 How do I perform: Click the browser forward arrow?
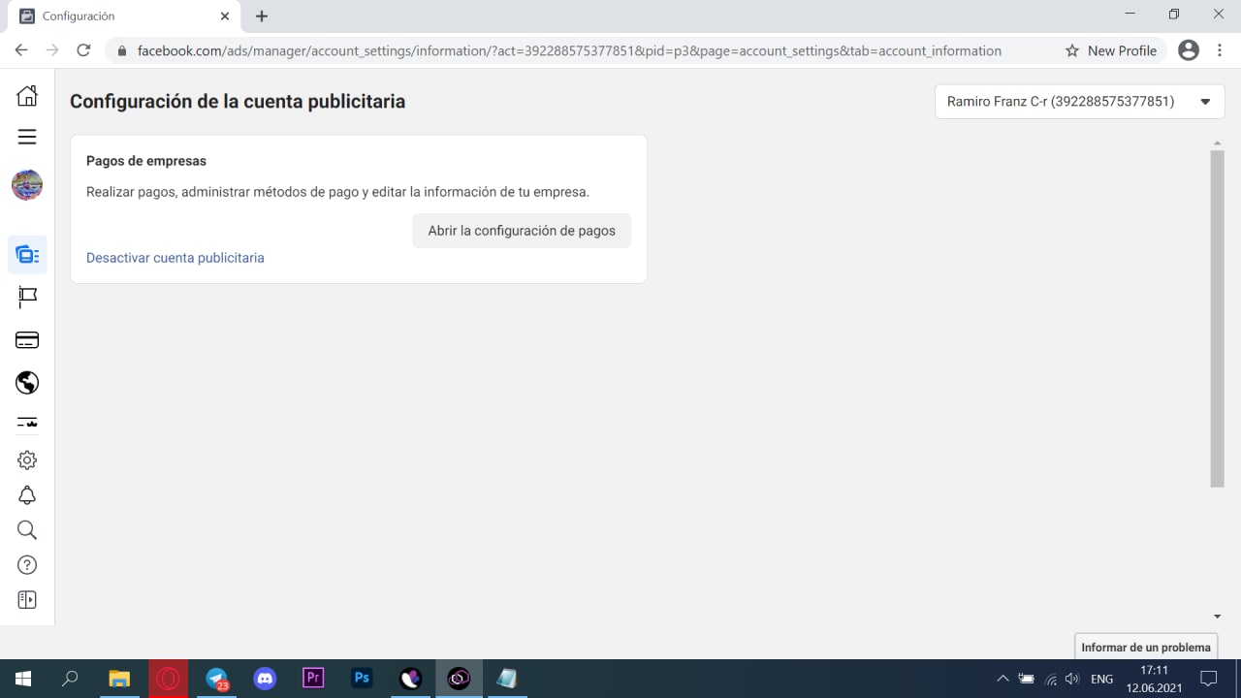[x=52, y=50]
